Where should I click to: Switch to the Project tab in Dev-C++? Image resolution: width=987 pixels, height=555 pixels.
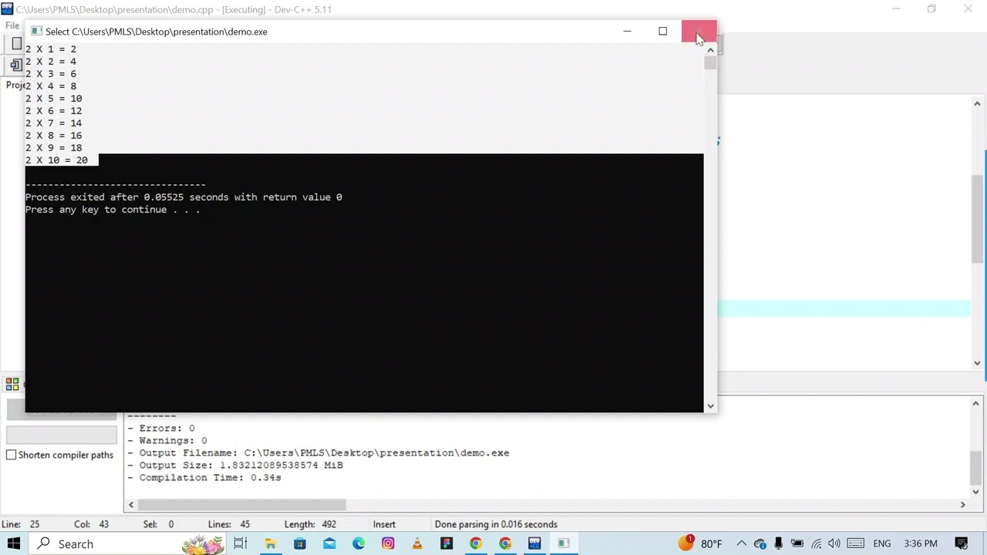(x=15, y=85)
